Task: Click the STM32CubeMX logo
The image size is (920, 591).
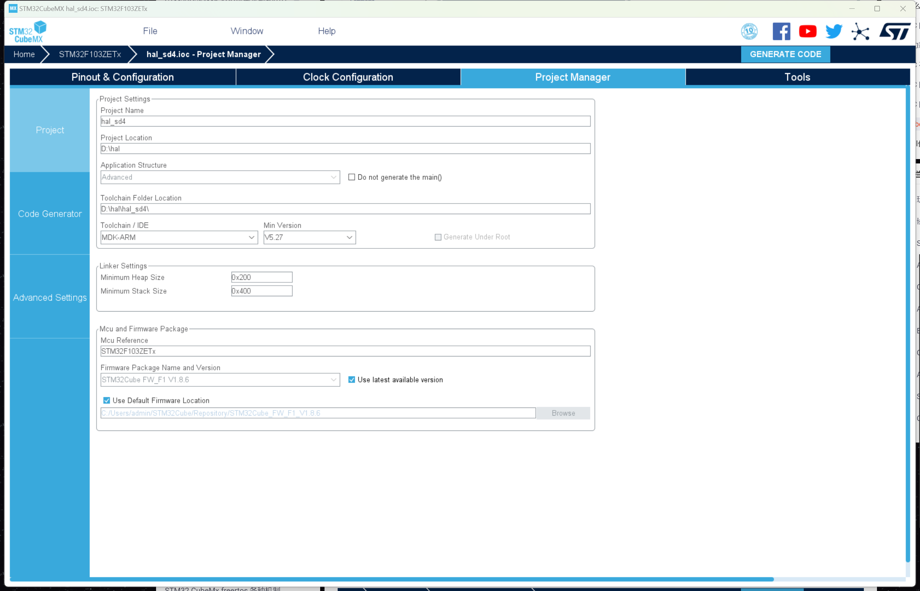Action: [x=28, y=31]
